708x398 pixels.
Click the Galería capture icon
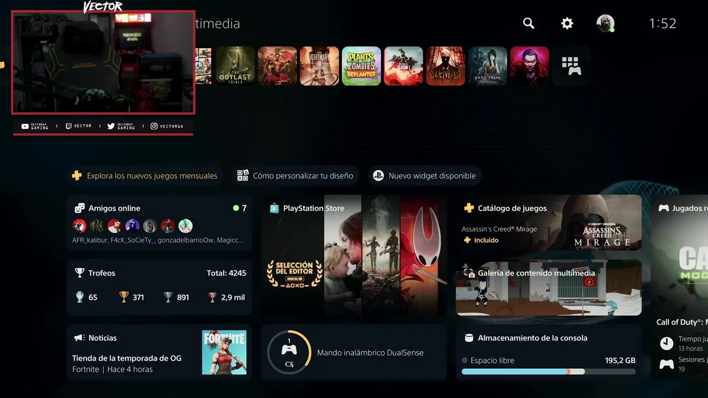click(x=468, y=273)
